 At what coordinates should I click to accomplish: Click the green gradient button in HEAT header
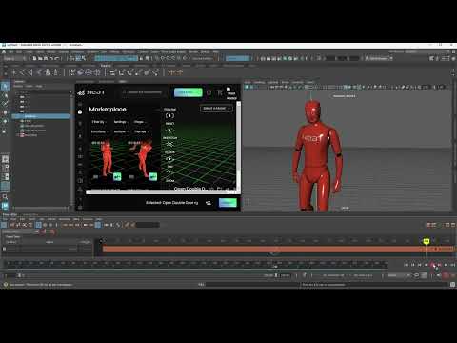click(x=189, y=92)
